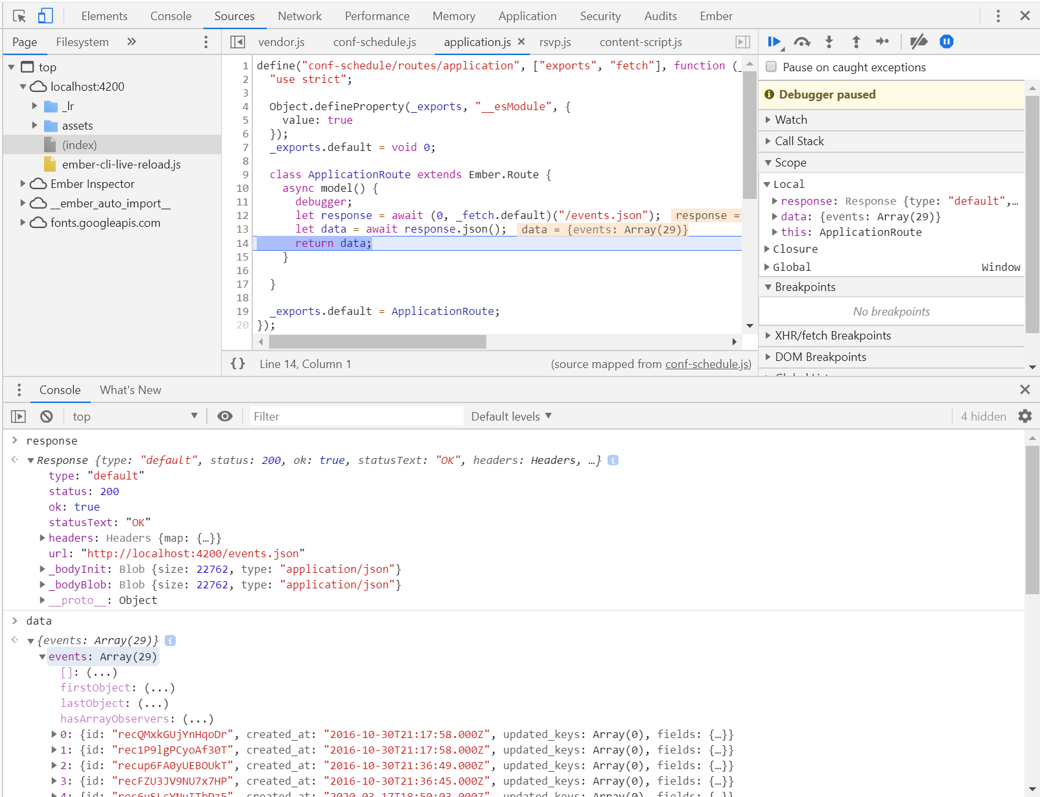This screenshot has width=1040, height=797.
Task: Step over next function call
Action: [x=802, y=42]
